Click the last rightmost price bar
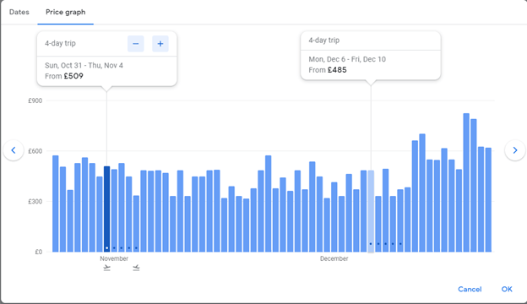527x304 pixels. [x=488, y=199]
